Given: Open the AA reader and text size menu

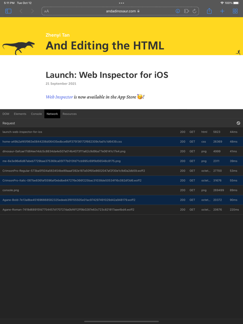Looking at the screenshot, I should click(x=46, y=11).
